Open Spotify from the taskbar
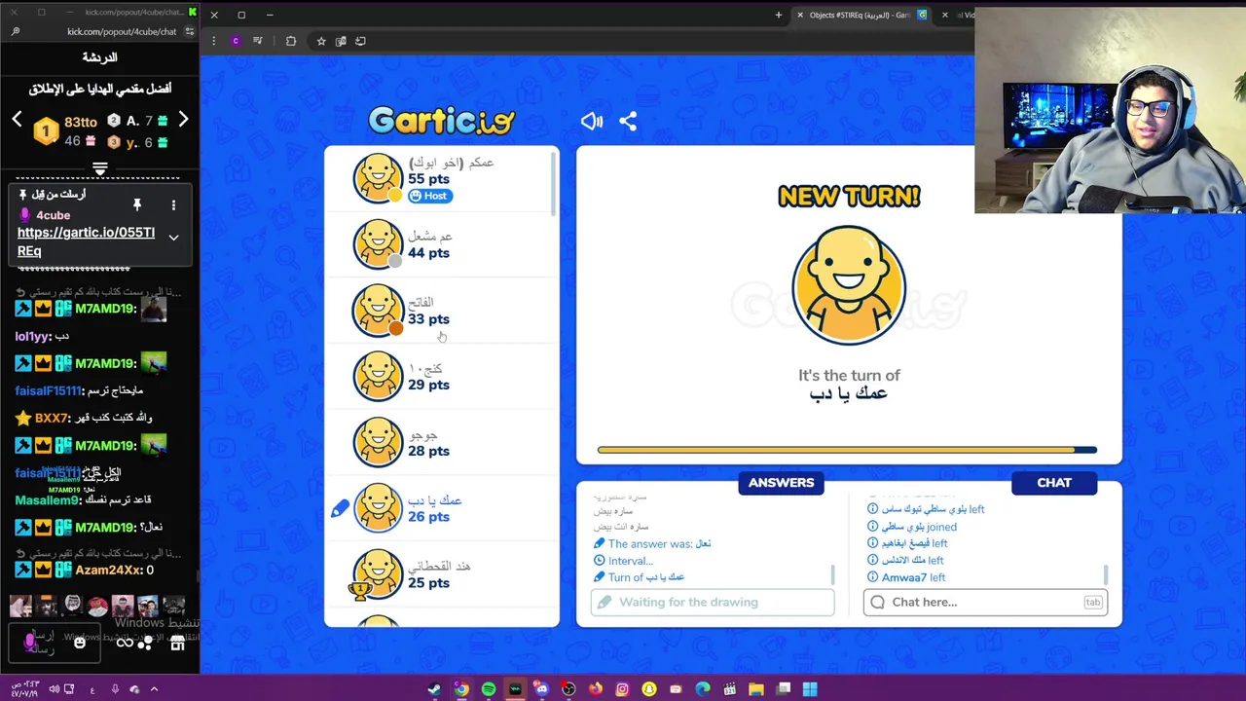1246x701 pixels. pos(488,689)
